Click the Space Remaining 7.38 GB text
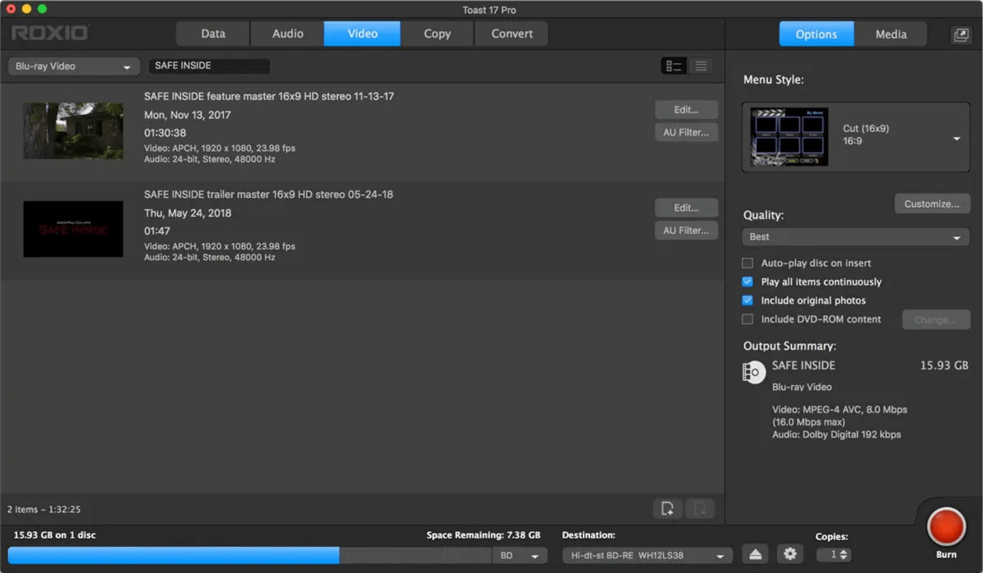The width and height of the screenshot is (983, 573). [x=483, y=535]
